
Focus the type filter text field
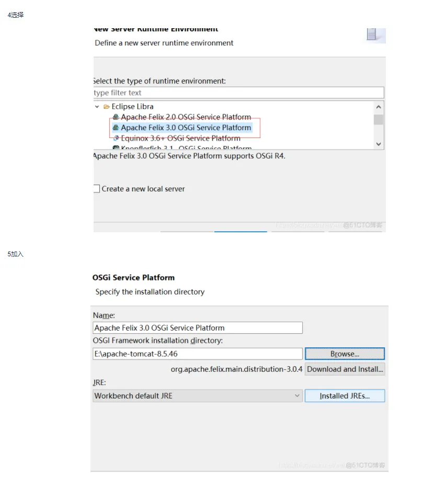(238, 93)
